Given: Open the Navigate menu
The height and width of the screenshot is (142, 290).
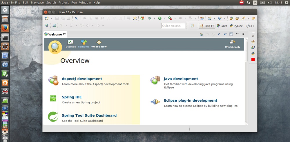Looking at the screenshot, I should click(x=37, y=2).
